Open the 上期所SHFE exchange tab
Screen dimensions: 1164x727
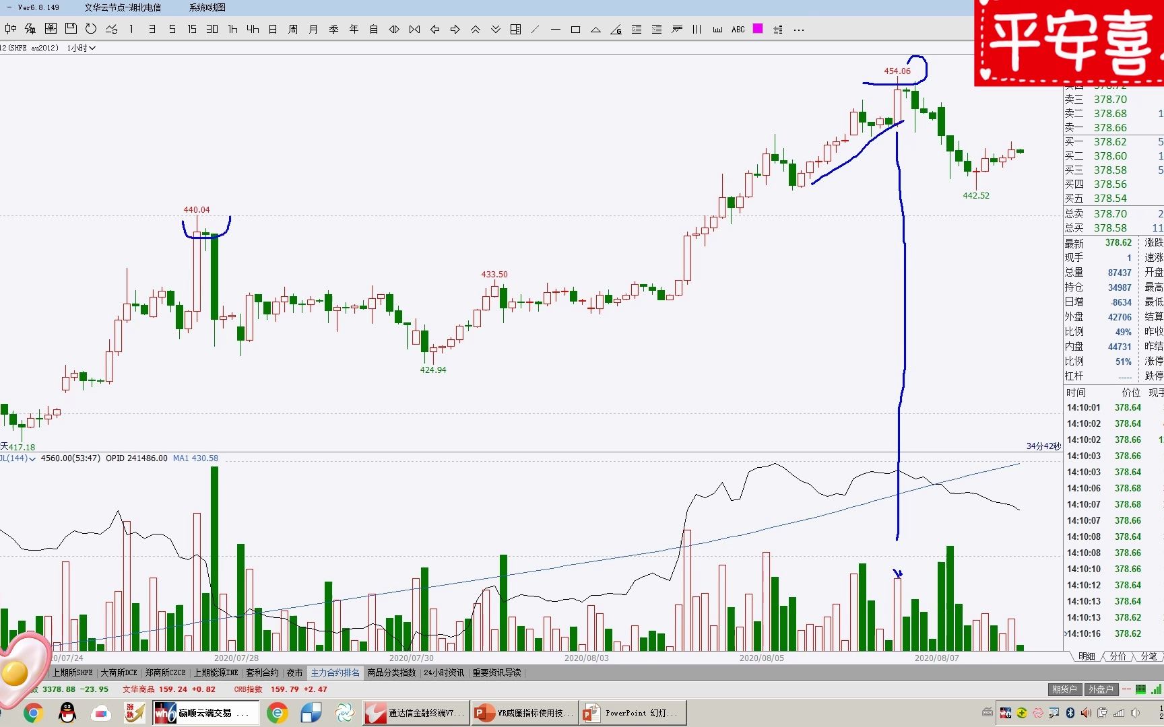[73, 672]
